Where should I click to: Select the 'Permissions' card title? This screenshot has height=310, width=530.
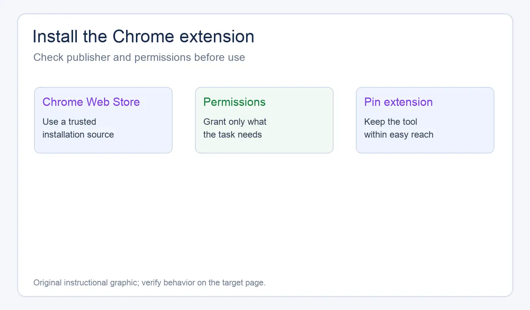(x=234, y=102)
